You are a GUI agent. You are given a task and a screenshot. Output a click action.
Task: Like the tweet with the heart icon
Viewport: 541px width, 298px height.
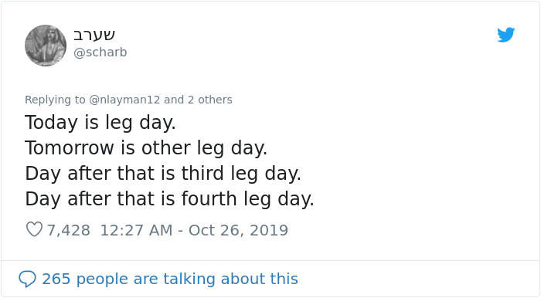click(34, 229)
